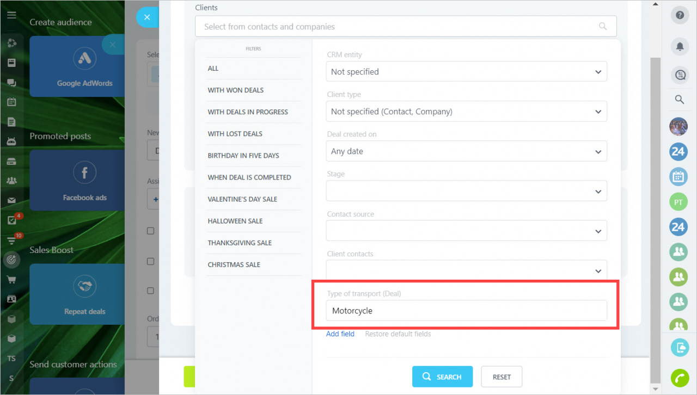
Task: Open the contact card icon in left sidebar
Action: click(x=11, y=299)
